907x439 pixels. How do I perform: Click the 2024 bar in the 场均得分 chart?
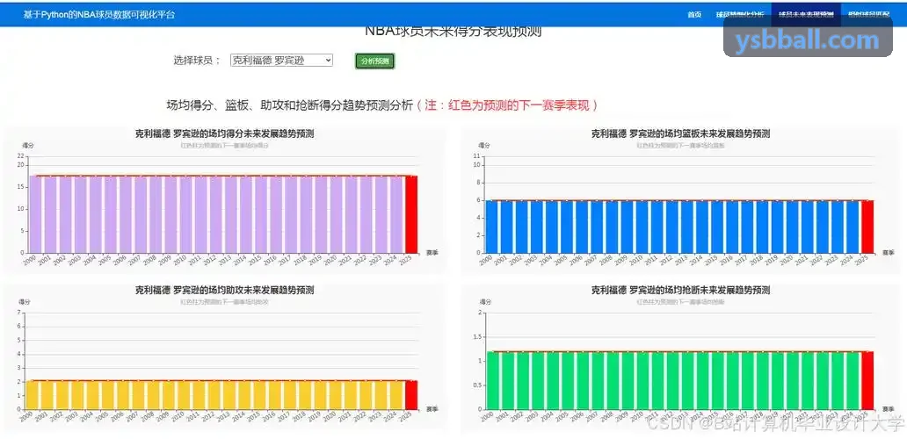point(396,214)
